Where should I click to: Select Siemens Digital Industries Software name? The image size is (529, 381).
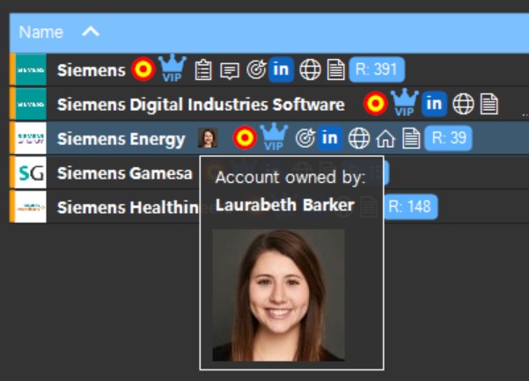pos(201,105)
